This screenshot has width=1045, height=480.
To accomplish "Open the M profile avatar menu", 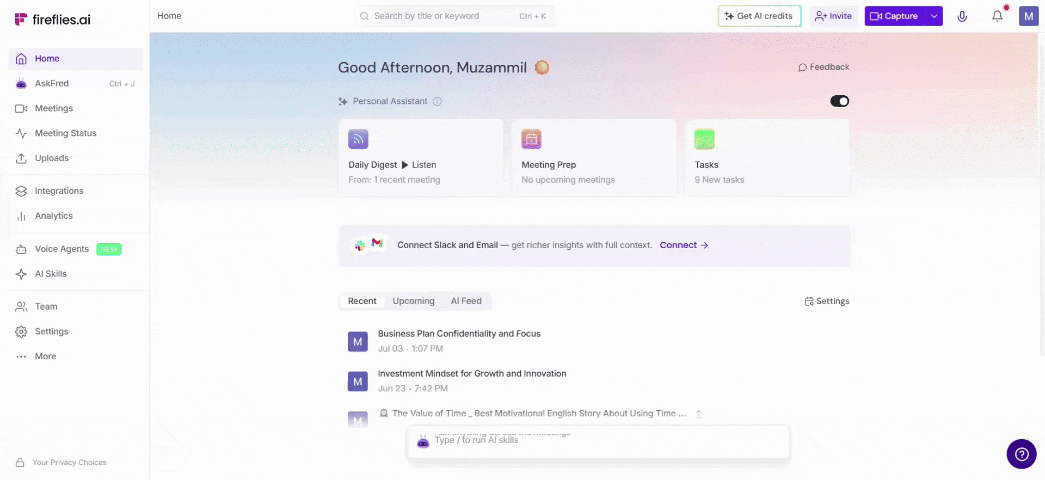I will point(1029,16).
